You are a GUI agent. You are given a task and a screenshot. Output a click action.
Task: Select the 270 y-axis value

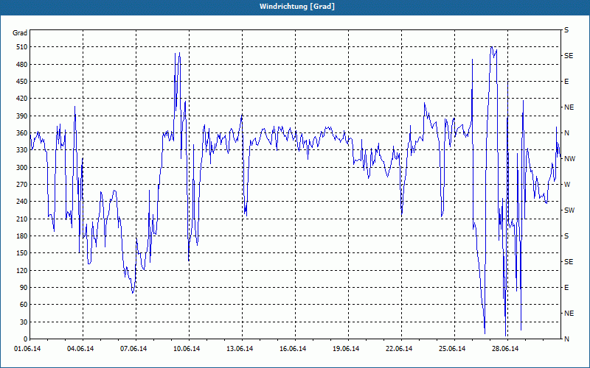click(x=21, y=185)
